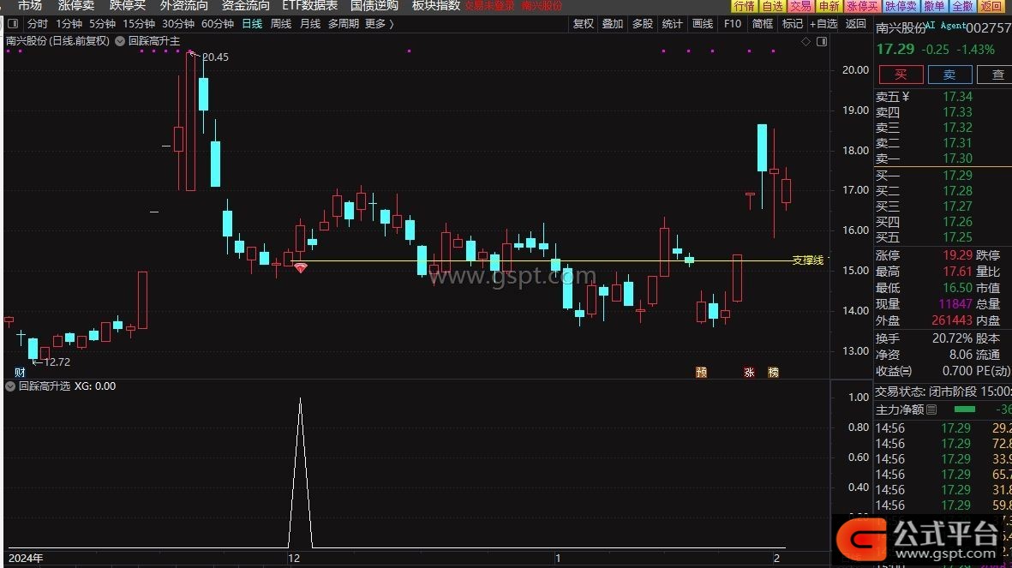
Task: Click the chart toolbar 返回 button
Action: [856, 24]
